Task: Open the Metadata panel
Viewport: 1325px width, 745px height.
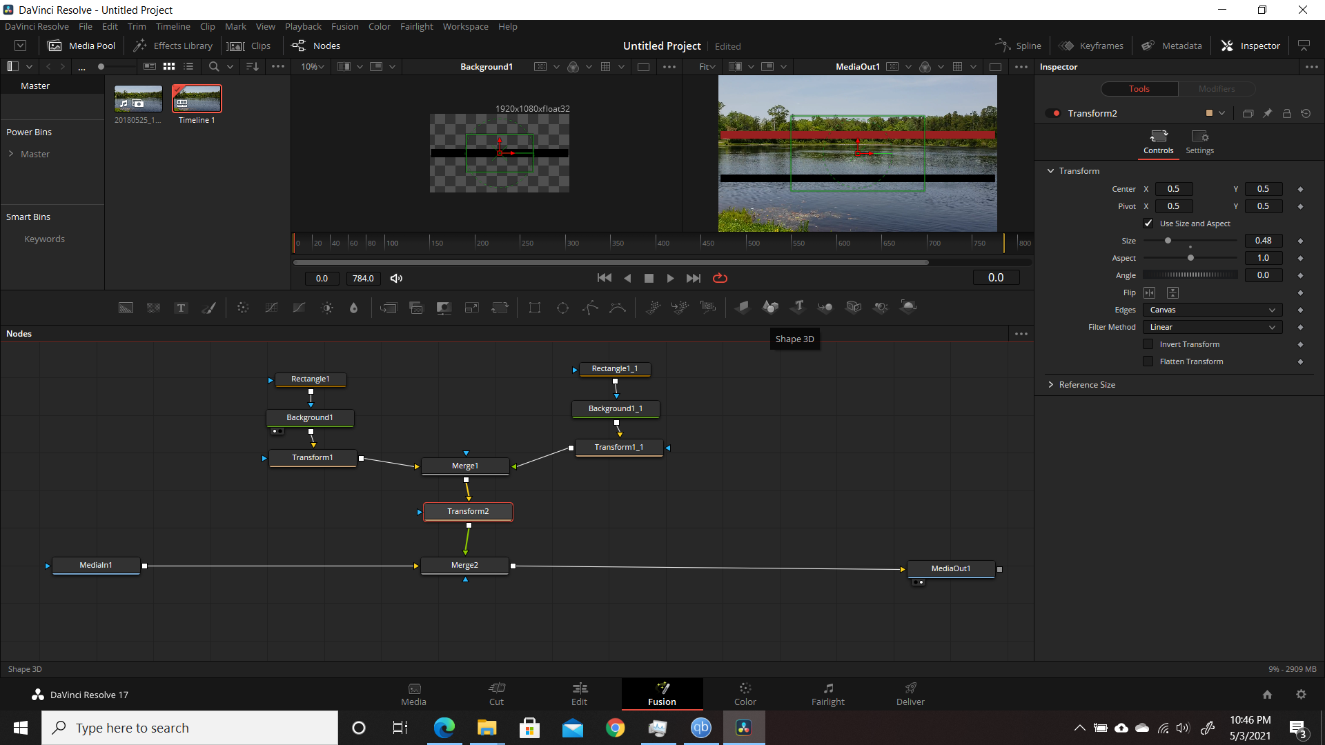Action: pyautogui.click(x=1172, y=46)
